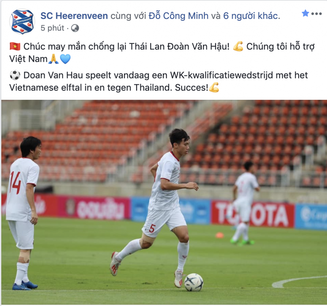Click the Vietnam flag emoji
The width and height of the screenshot is (327, 306).
tap(15, 46)
